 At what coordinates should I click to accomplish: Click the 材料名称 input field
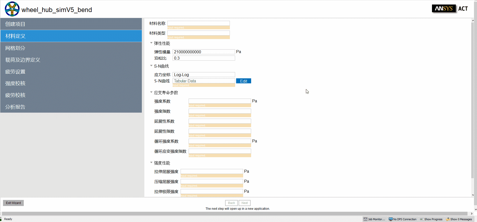click(198, 23)
